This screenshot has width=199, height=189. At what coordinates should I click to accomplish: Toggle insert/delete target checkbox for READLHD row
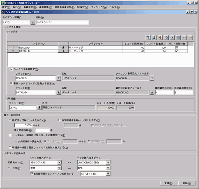177,48
